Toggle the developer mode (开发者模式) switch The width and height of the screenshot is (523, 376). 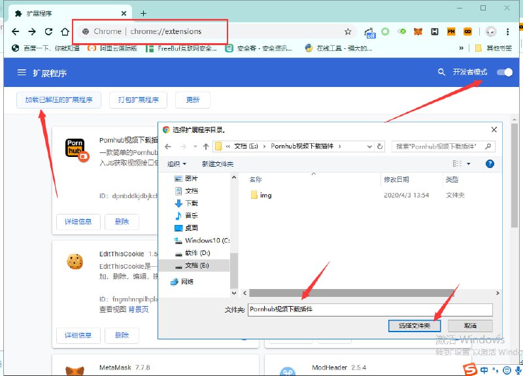tap(504, 72)
